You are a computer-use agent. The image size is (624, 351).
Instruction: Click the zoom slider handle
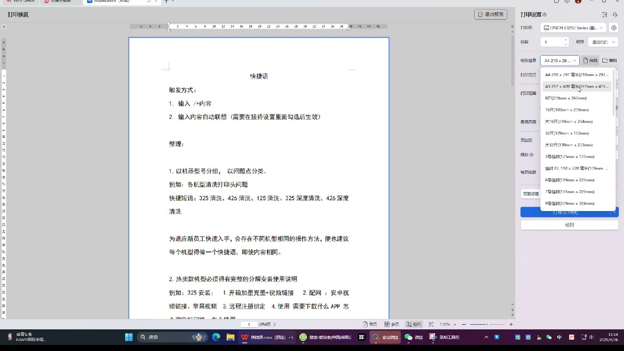[x=487, y=324]
